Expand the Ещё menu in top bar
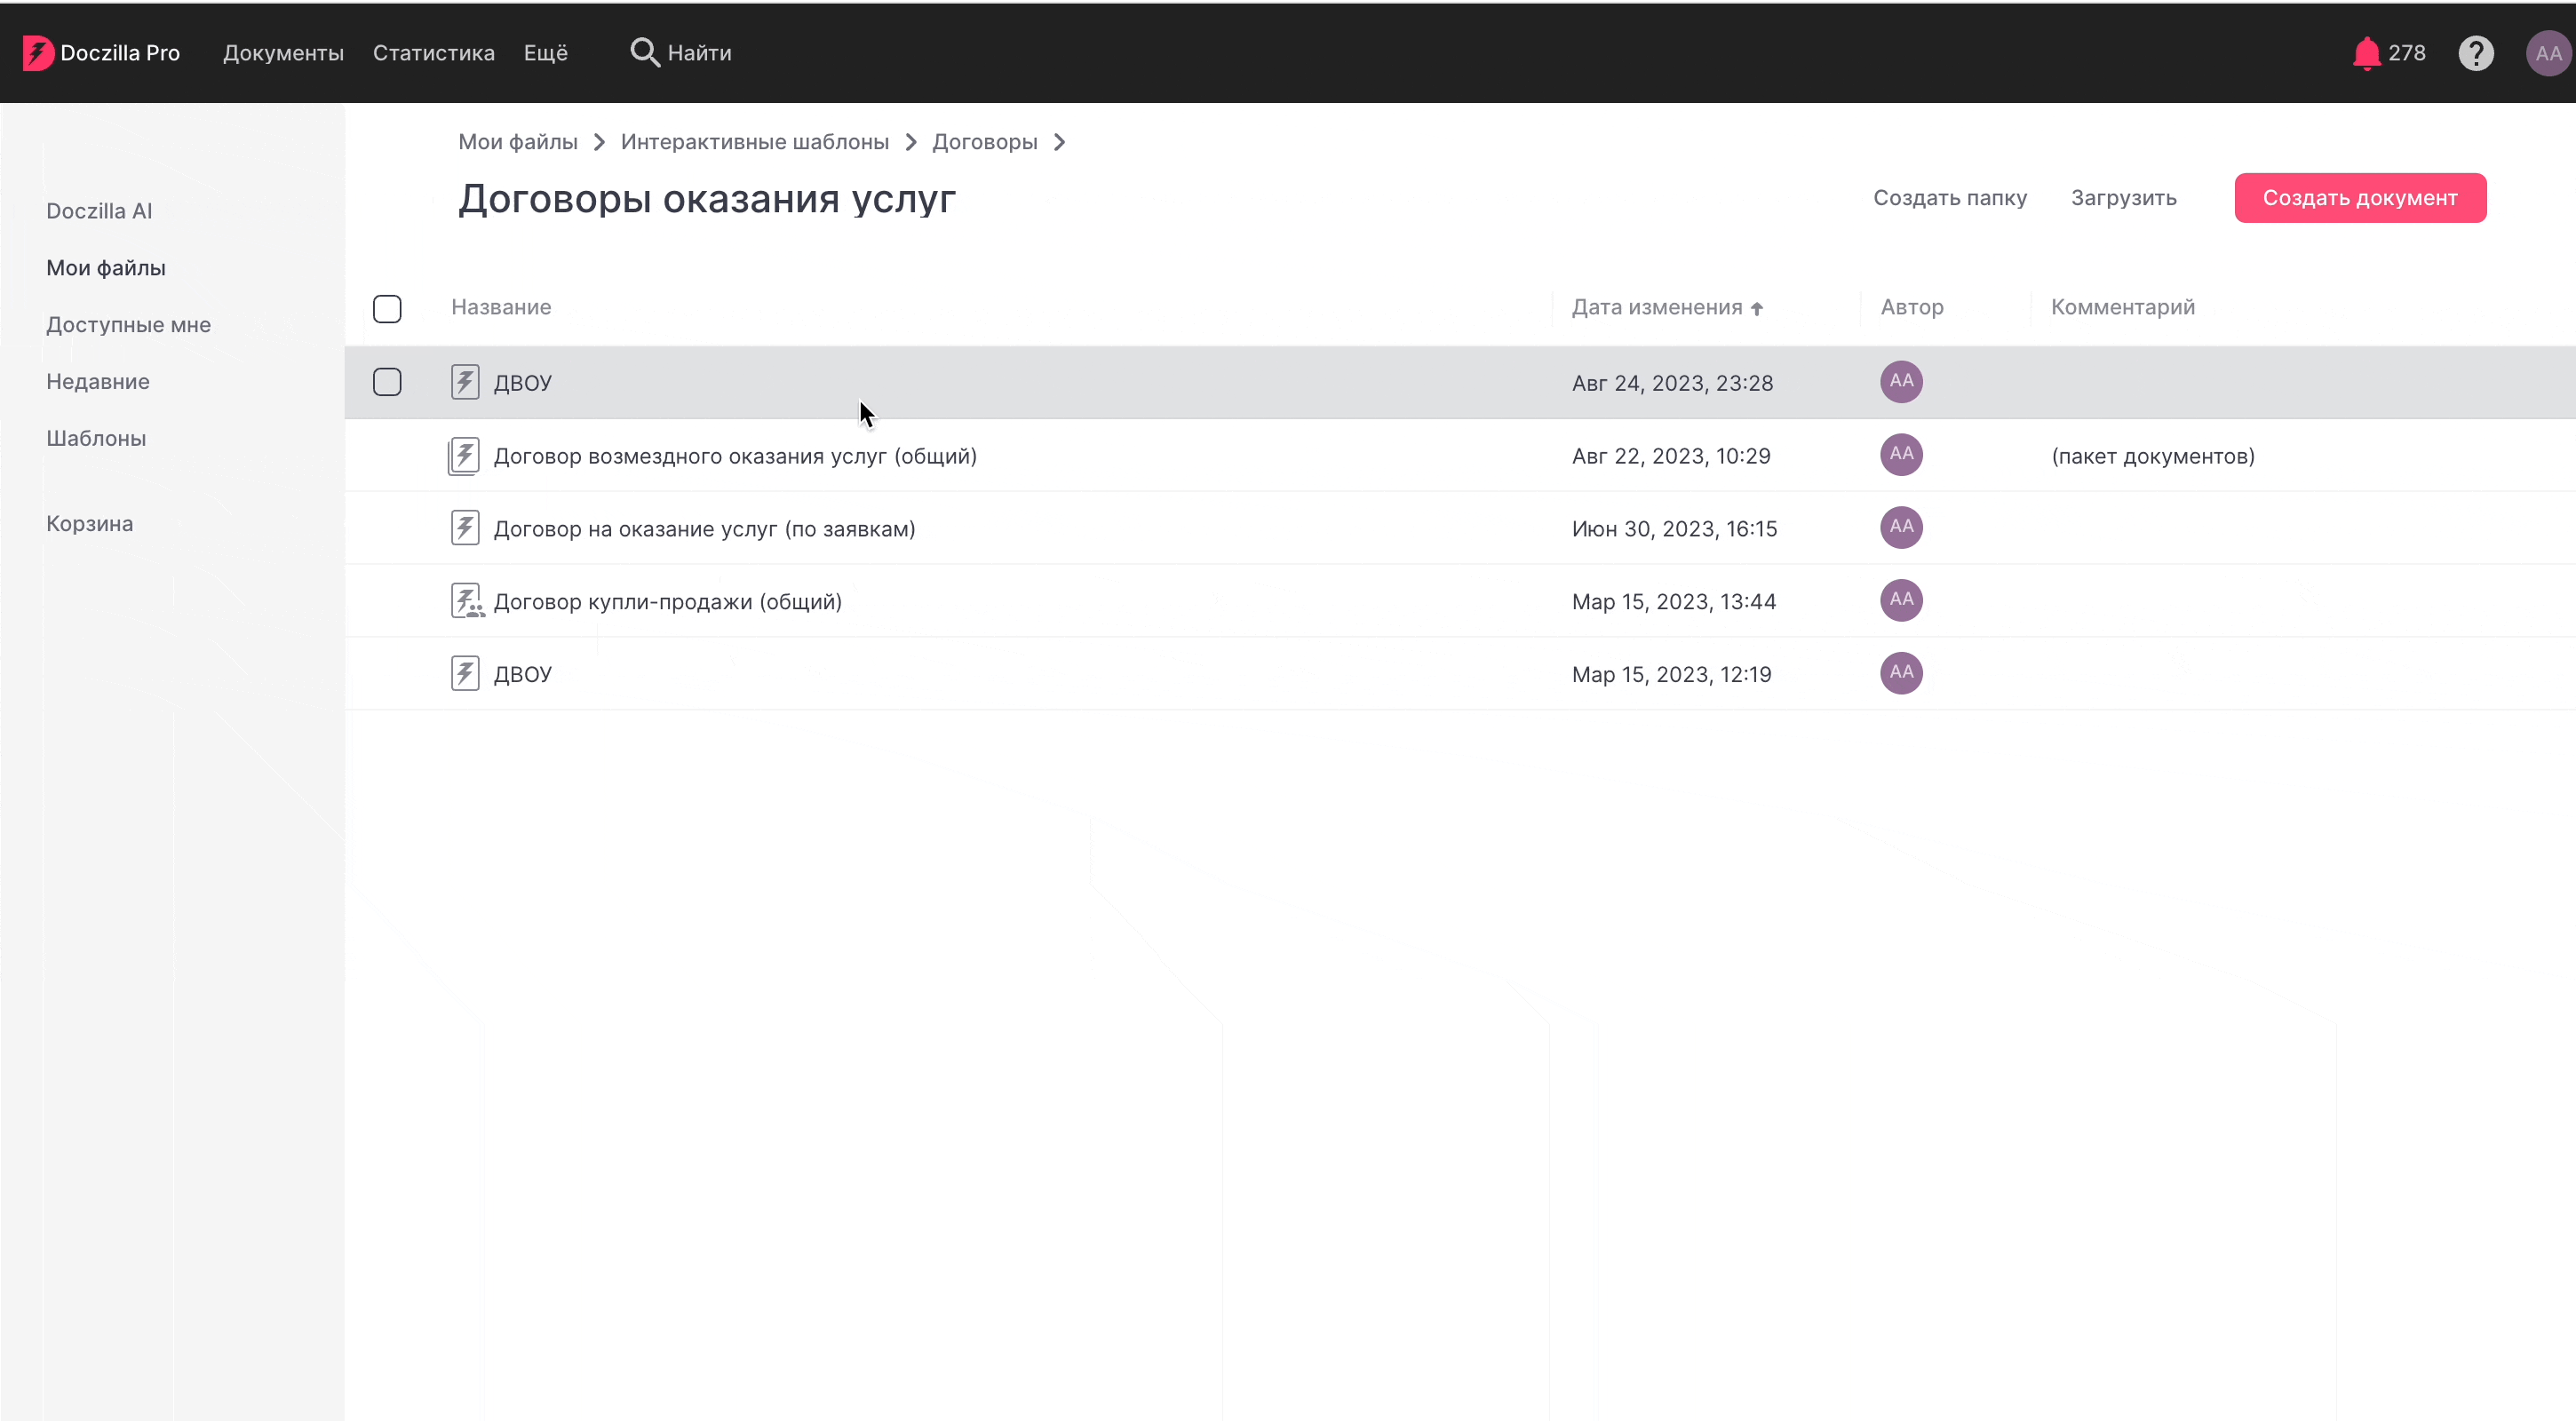The height and width of the screenshot is (1421, 2576). [x=545, y=53]
